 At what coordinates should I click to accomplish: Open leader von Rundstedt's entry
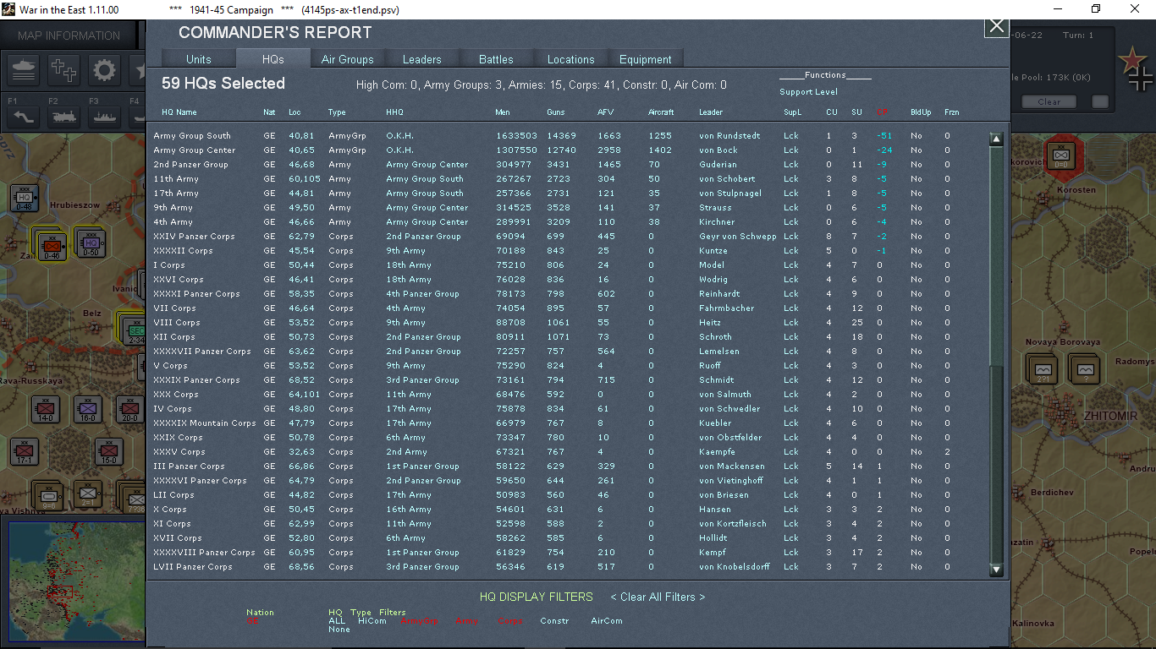729,136
